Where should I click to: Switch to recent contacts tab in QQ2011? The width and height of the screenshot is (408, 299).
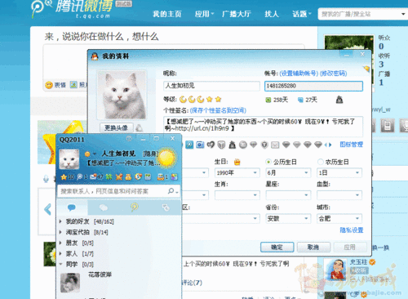[x=166, y=208]
